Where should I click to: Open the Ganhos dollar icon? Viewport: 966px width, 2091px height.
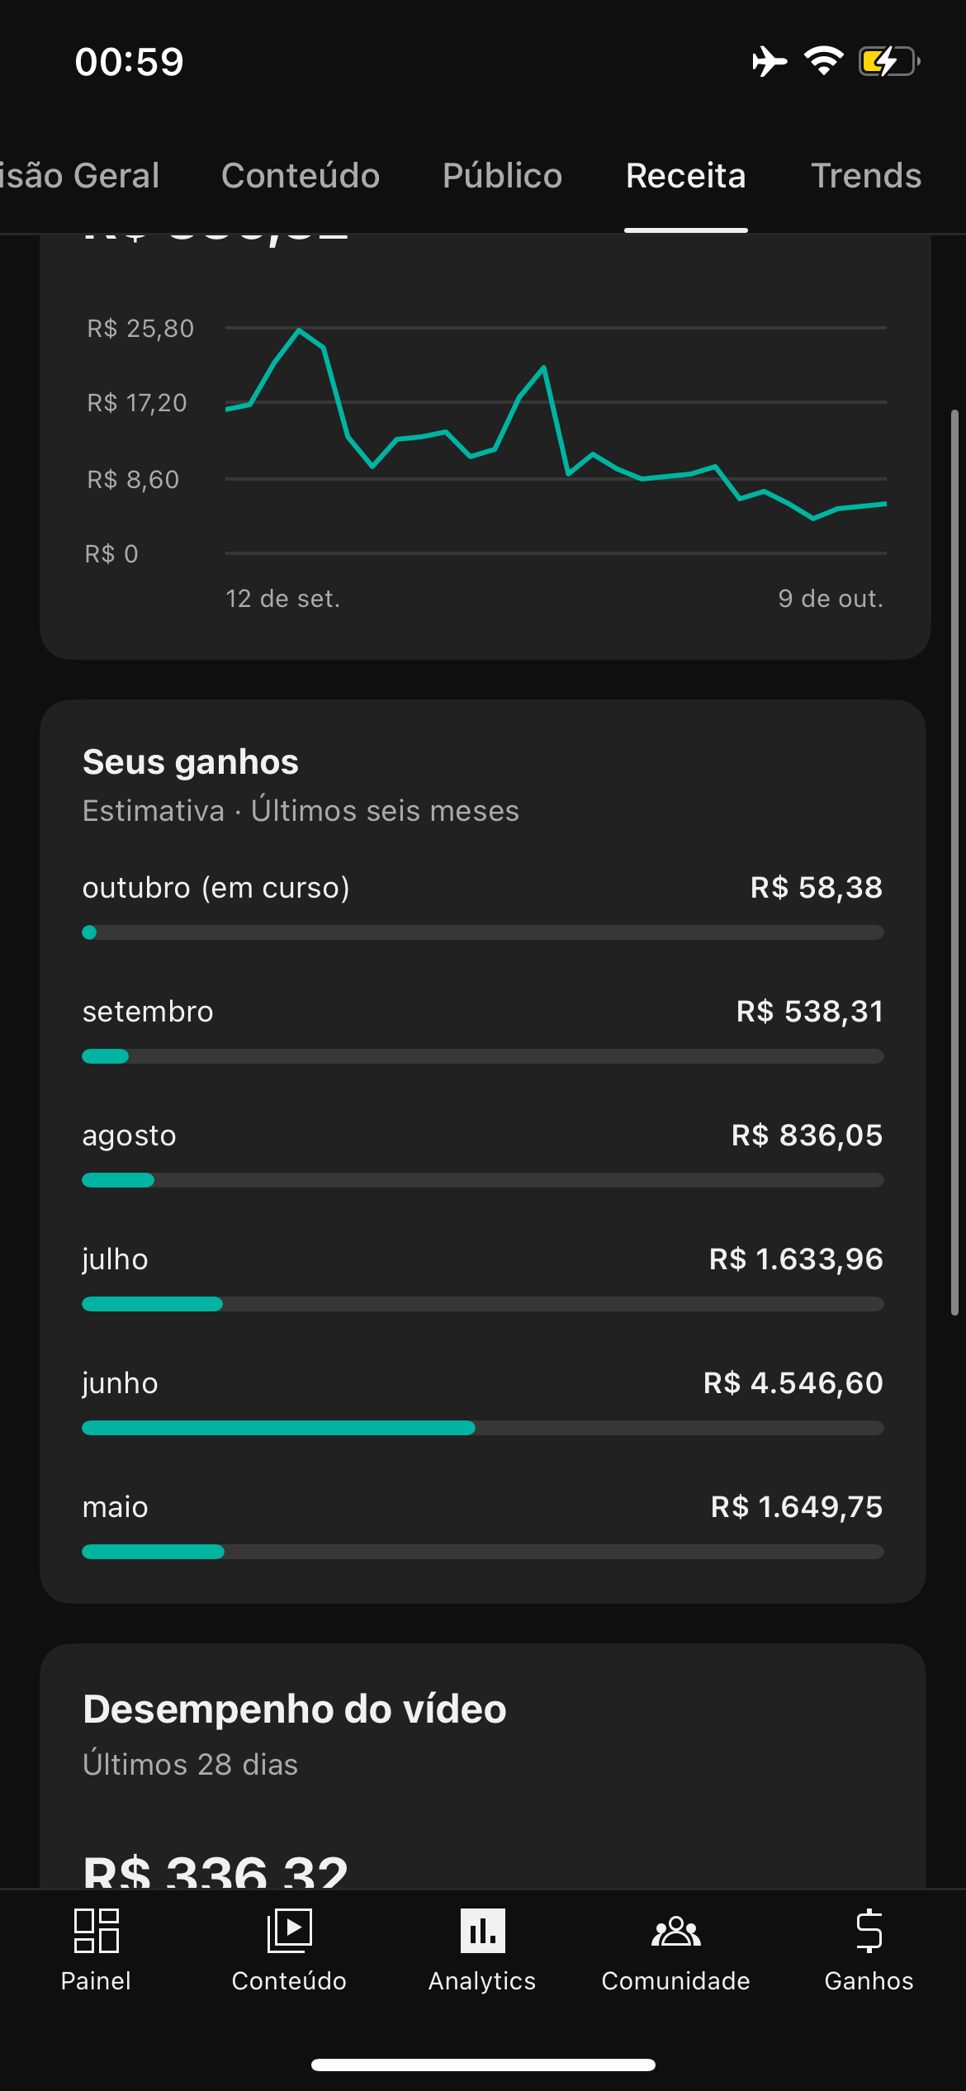coord(869,1931)
